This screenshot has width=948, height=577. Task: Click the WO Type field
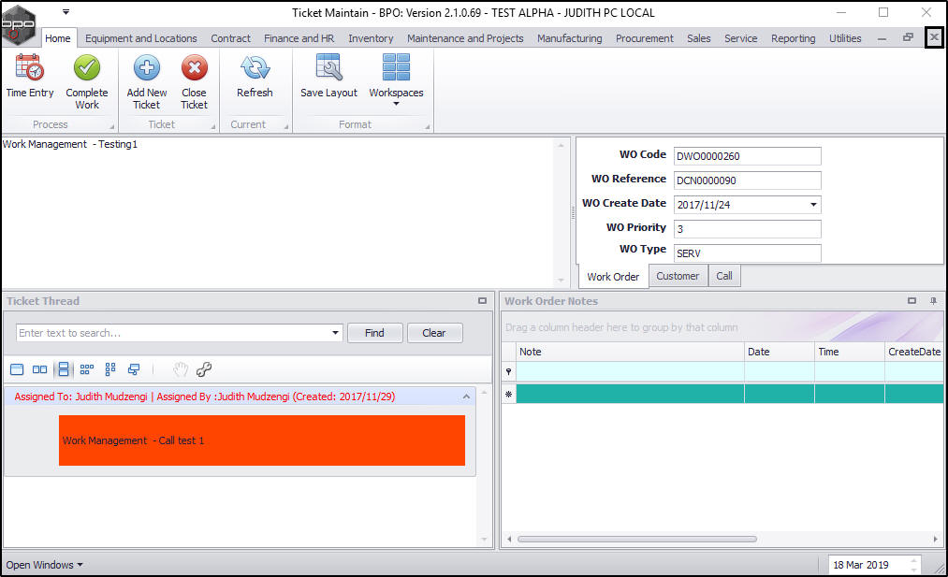click(748, 253)
